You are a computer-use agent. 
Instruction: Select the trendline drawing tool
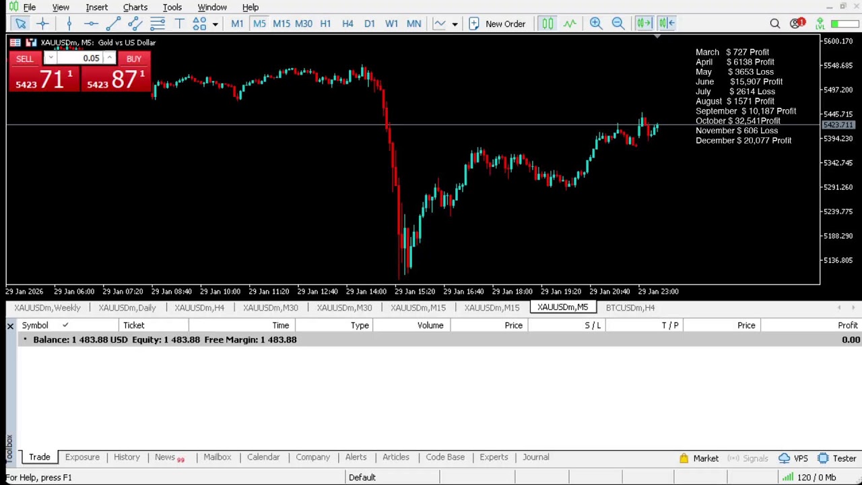(113, 24)
